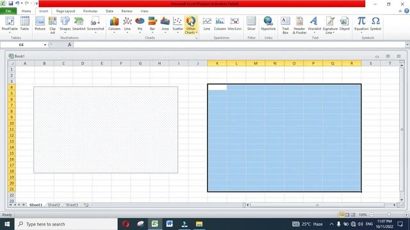Insert a Table from the ribbon
Image resolution: width=410 pixels, height=230 pixels.
[24, 24]
